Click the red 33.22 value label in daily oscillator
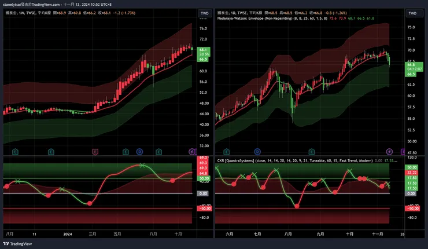 pyautogui.click(x=412, y=173)
